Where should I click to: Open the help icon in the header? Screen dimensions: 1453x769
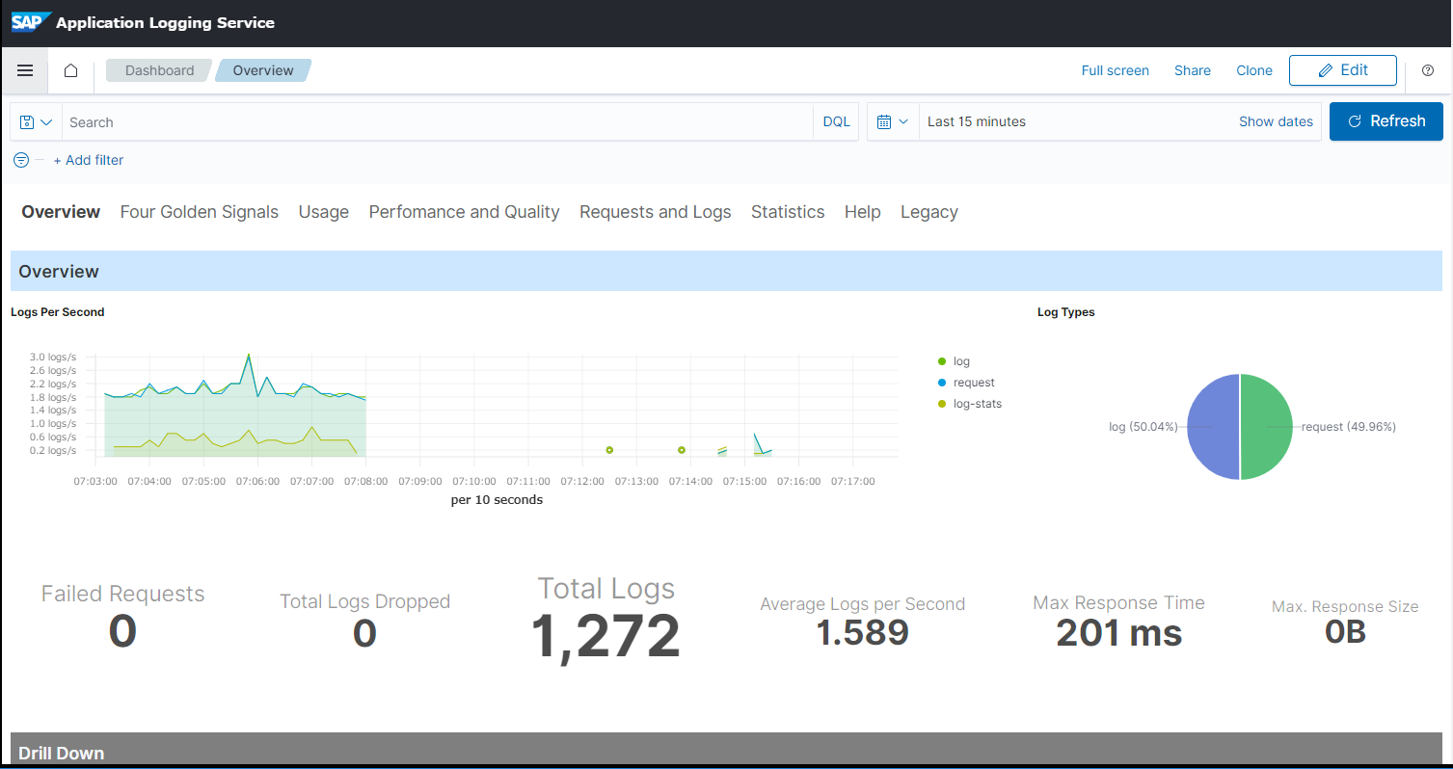(1428, 70)
